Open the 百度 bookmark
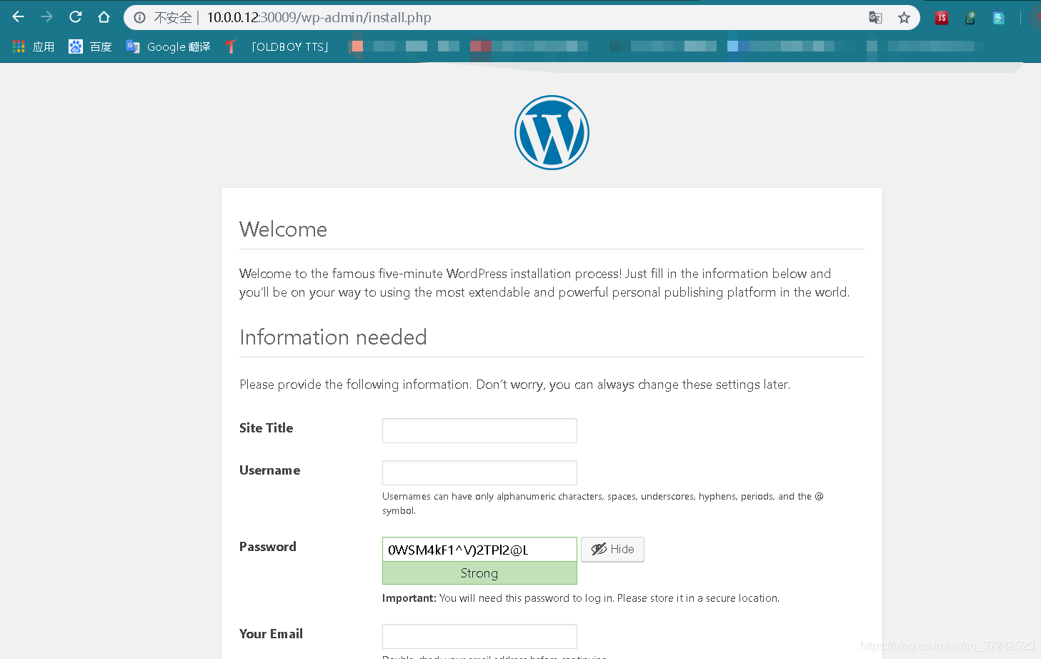Image resolution: width=1041 pixels, height=659 pixels. pyautogui.click(x=90, y=46)
